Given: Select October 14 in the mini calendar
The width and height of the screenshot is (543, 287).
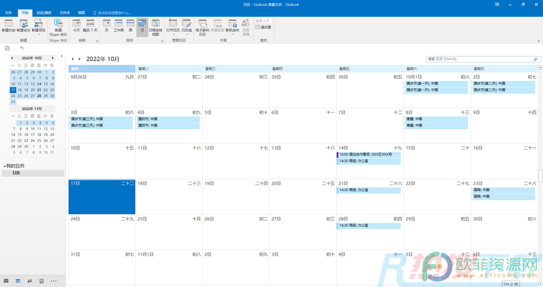Looking at the screenshot, I should pos(39,84).
